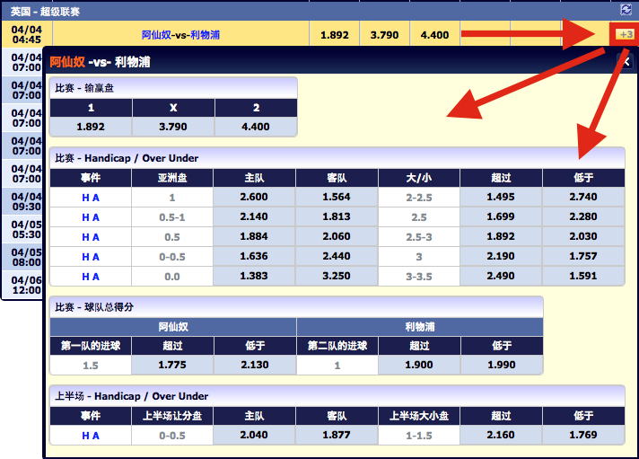Select under 2.5 odds 2.280
Viewport: 639px width, 459px height.
(583, 216)
